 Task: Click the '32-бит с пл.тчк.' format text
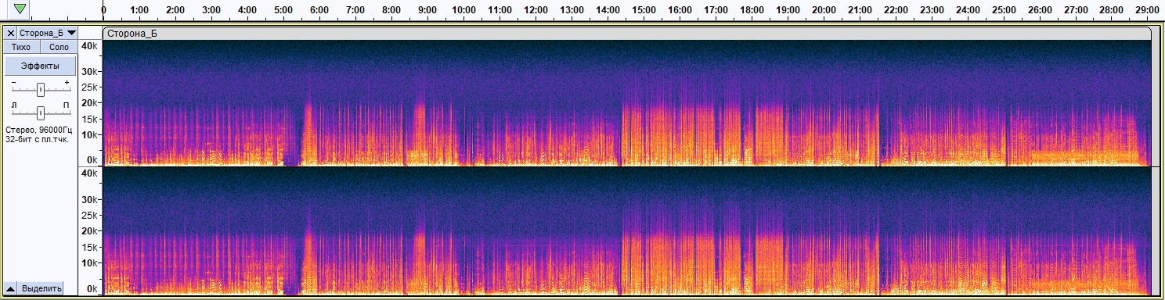pyautogui.click(x=37, y=139)
